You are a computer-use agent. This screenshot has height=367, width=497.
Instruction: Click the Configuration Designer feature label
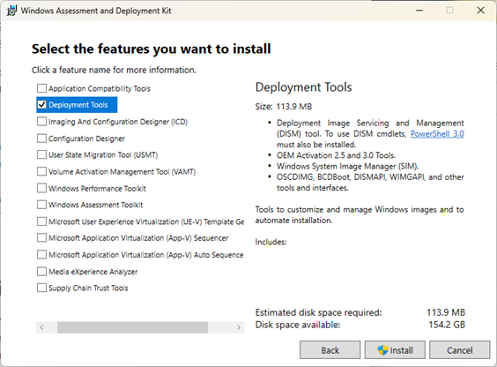pos(86,139)
